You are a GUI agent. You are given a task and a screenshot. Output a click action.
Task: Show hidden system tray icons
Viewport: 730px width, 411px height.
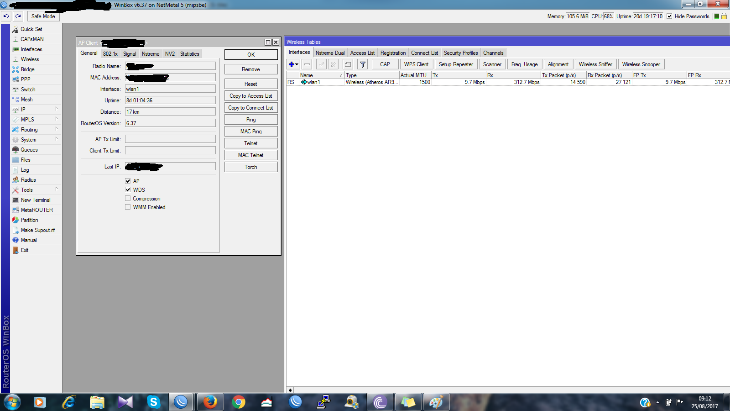click(x=657, y=402)
